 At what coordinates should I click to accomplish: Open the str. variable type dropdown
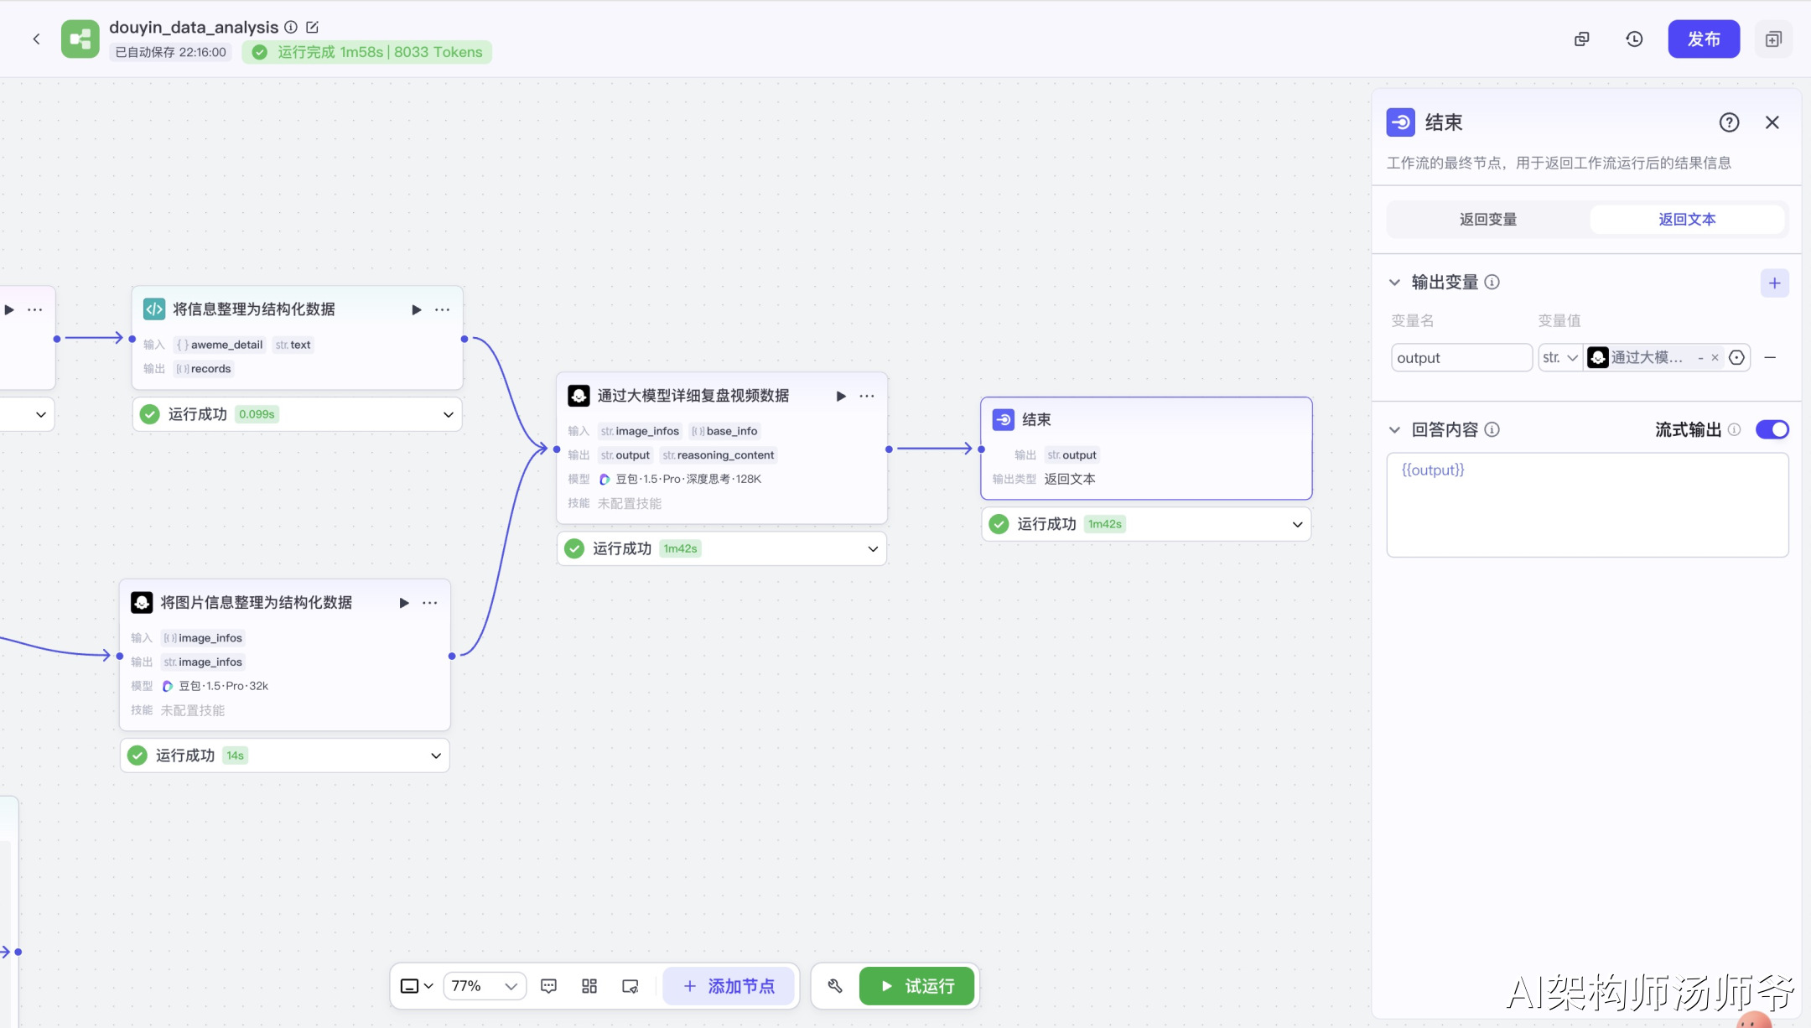coord(1560,358)
